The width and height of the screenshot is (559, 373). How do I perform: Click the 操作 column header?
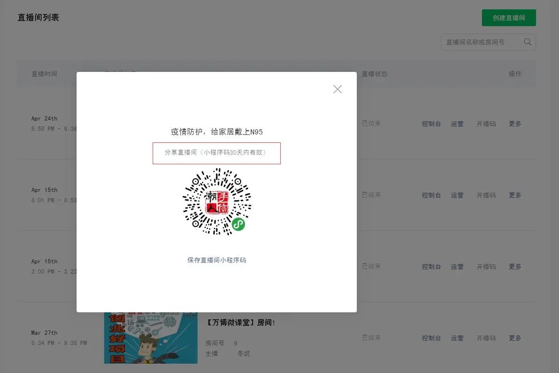tap(515, 74)
